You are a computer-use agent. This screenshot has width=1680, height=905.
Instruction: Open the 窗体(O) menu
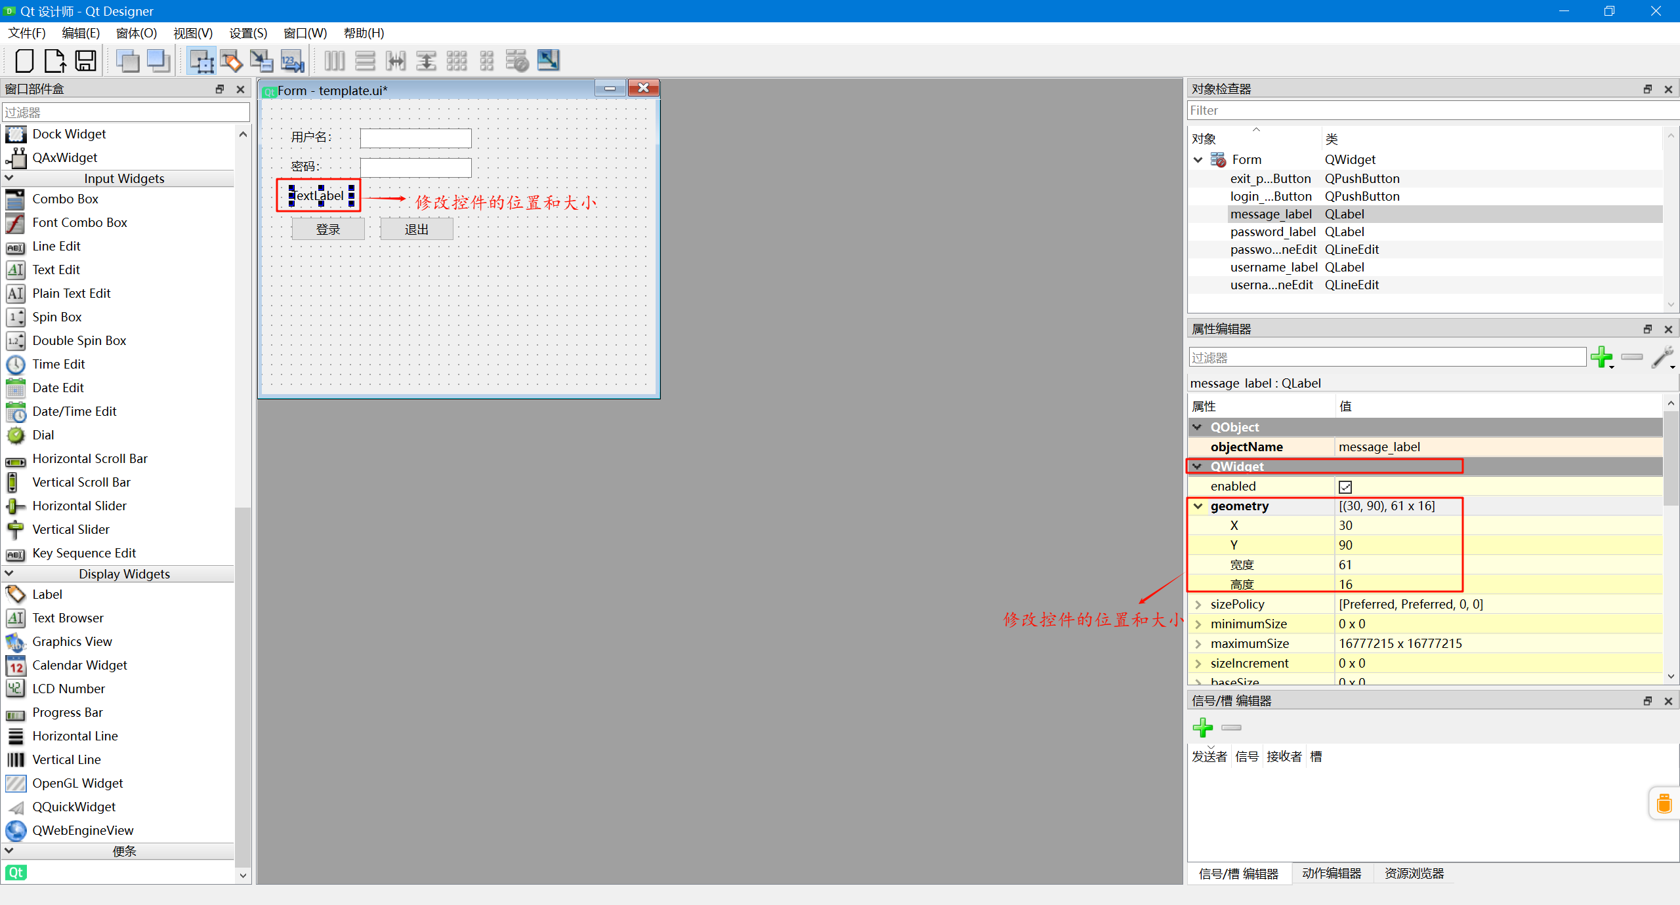pyautogui.click(x=136, y=33)
